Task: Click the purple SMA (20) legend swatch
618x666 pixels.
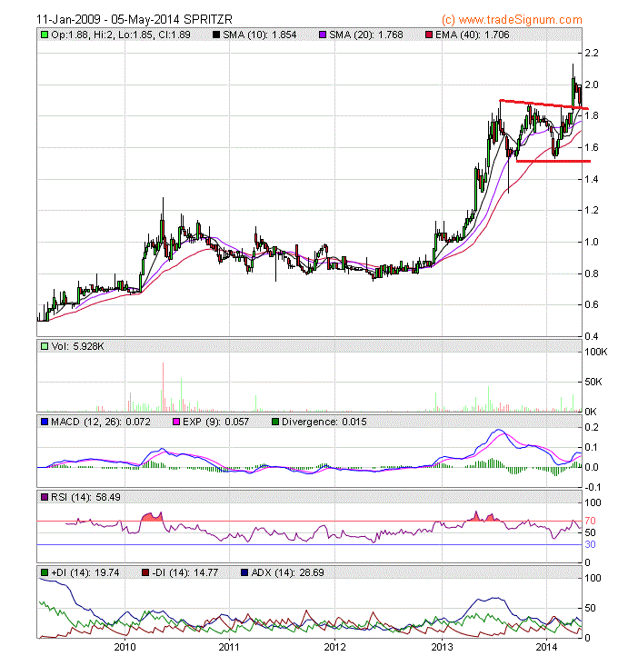Action: 323,35
